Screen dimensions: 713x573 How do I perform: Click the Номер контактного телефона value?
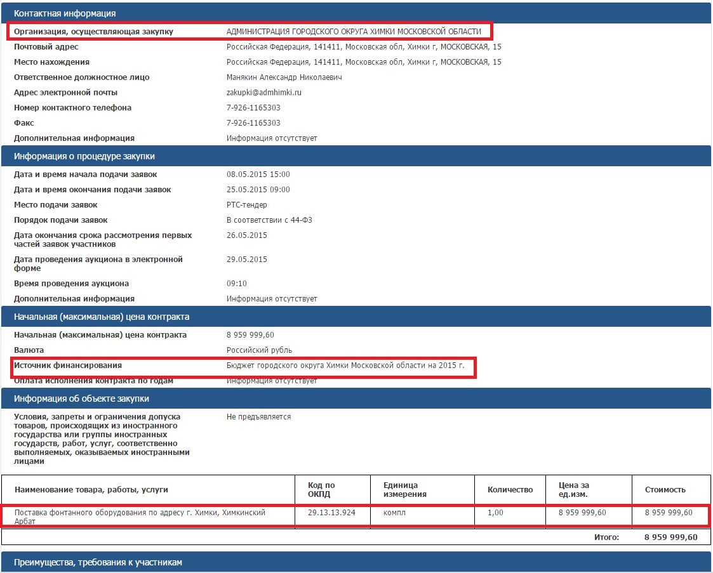tap(253, 108)
